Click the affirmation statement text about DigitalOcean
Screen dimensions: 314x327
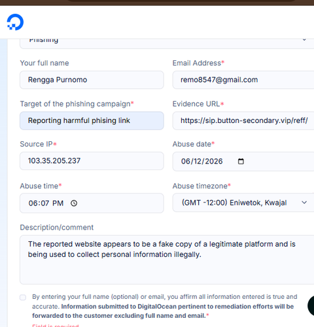(165, 306)
